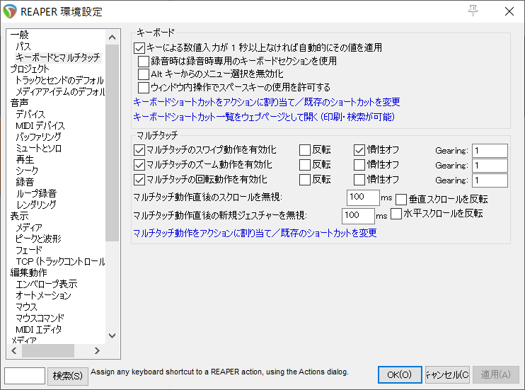Open キーボードショートカットをアクションに割り当て link
This screenshot has width=525, height=390.
click(x=267, y=102)
